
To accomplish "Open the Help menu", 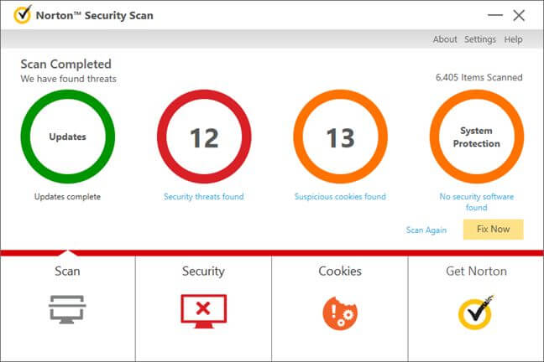I will point(513,39).
